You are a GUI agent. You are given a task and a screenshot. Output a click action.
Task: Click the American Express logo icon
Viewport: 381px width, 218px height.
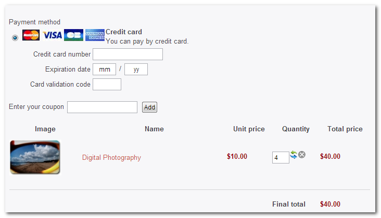tap(95, 35)
